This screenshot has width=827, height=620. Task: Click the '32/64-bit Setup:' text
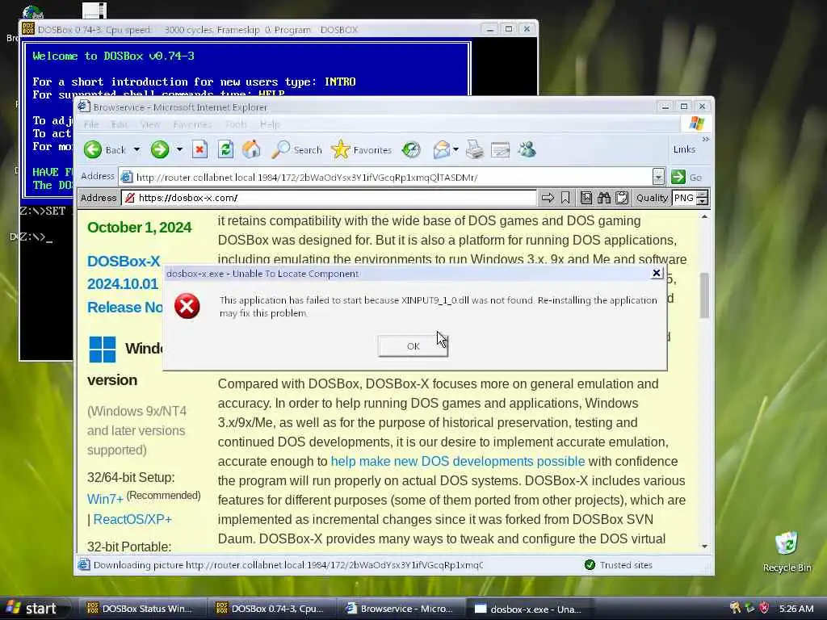coord(131,478)
